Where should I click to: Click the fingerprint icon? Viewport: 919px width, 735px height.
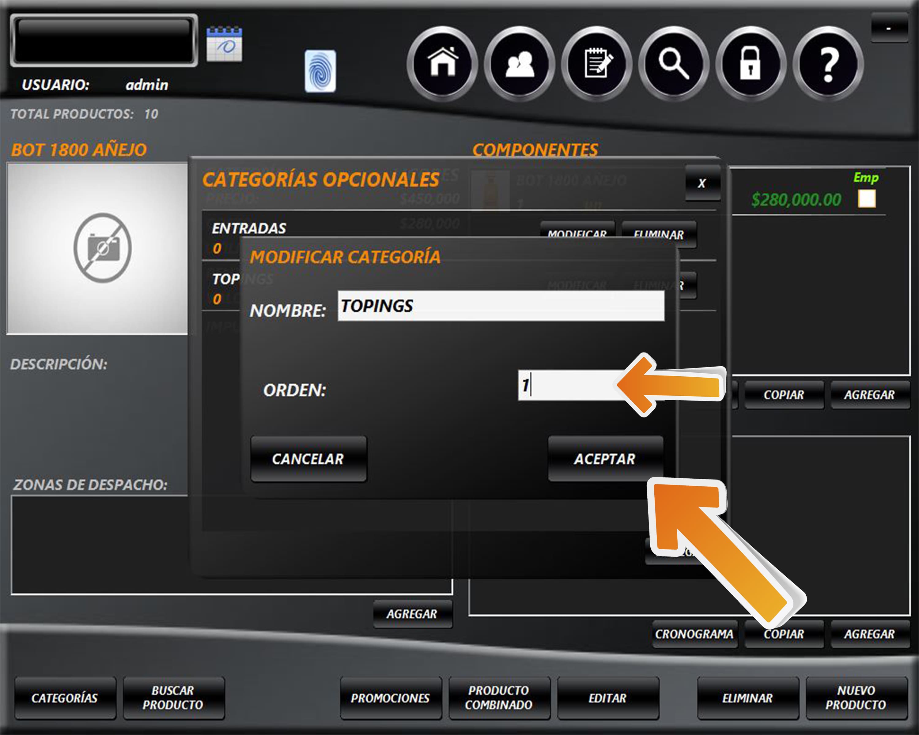click(320, 71)
